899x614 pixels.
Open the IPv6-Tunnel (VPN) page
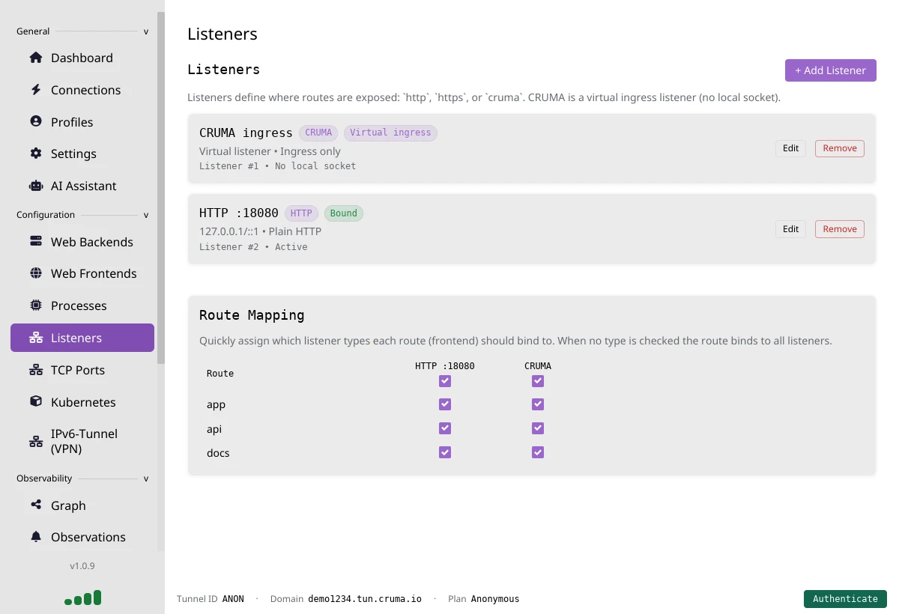click(82, 441)
